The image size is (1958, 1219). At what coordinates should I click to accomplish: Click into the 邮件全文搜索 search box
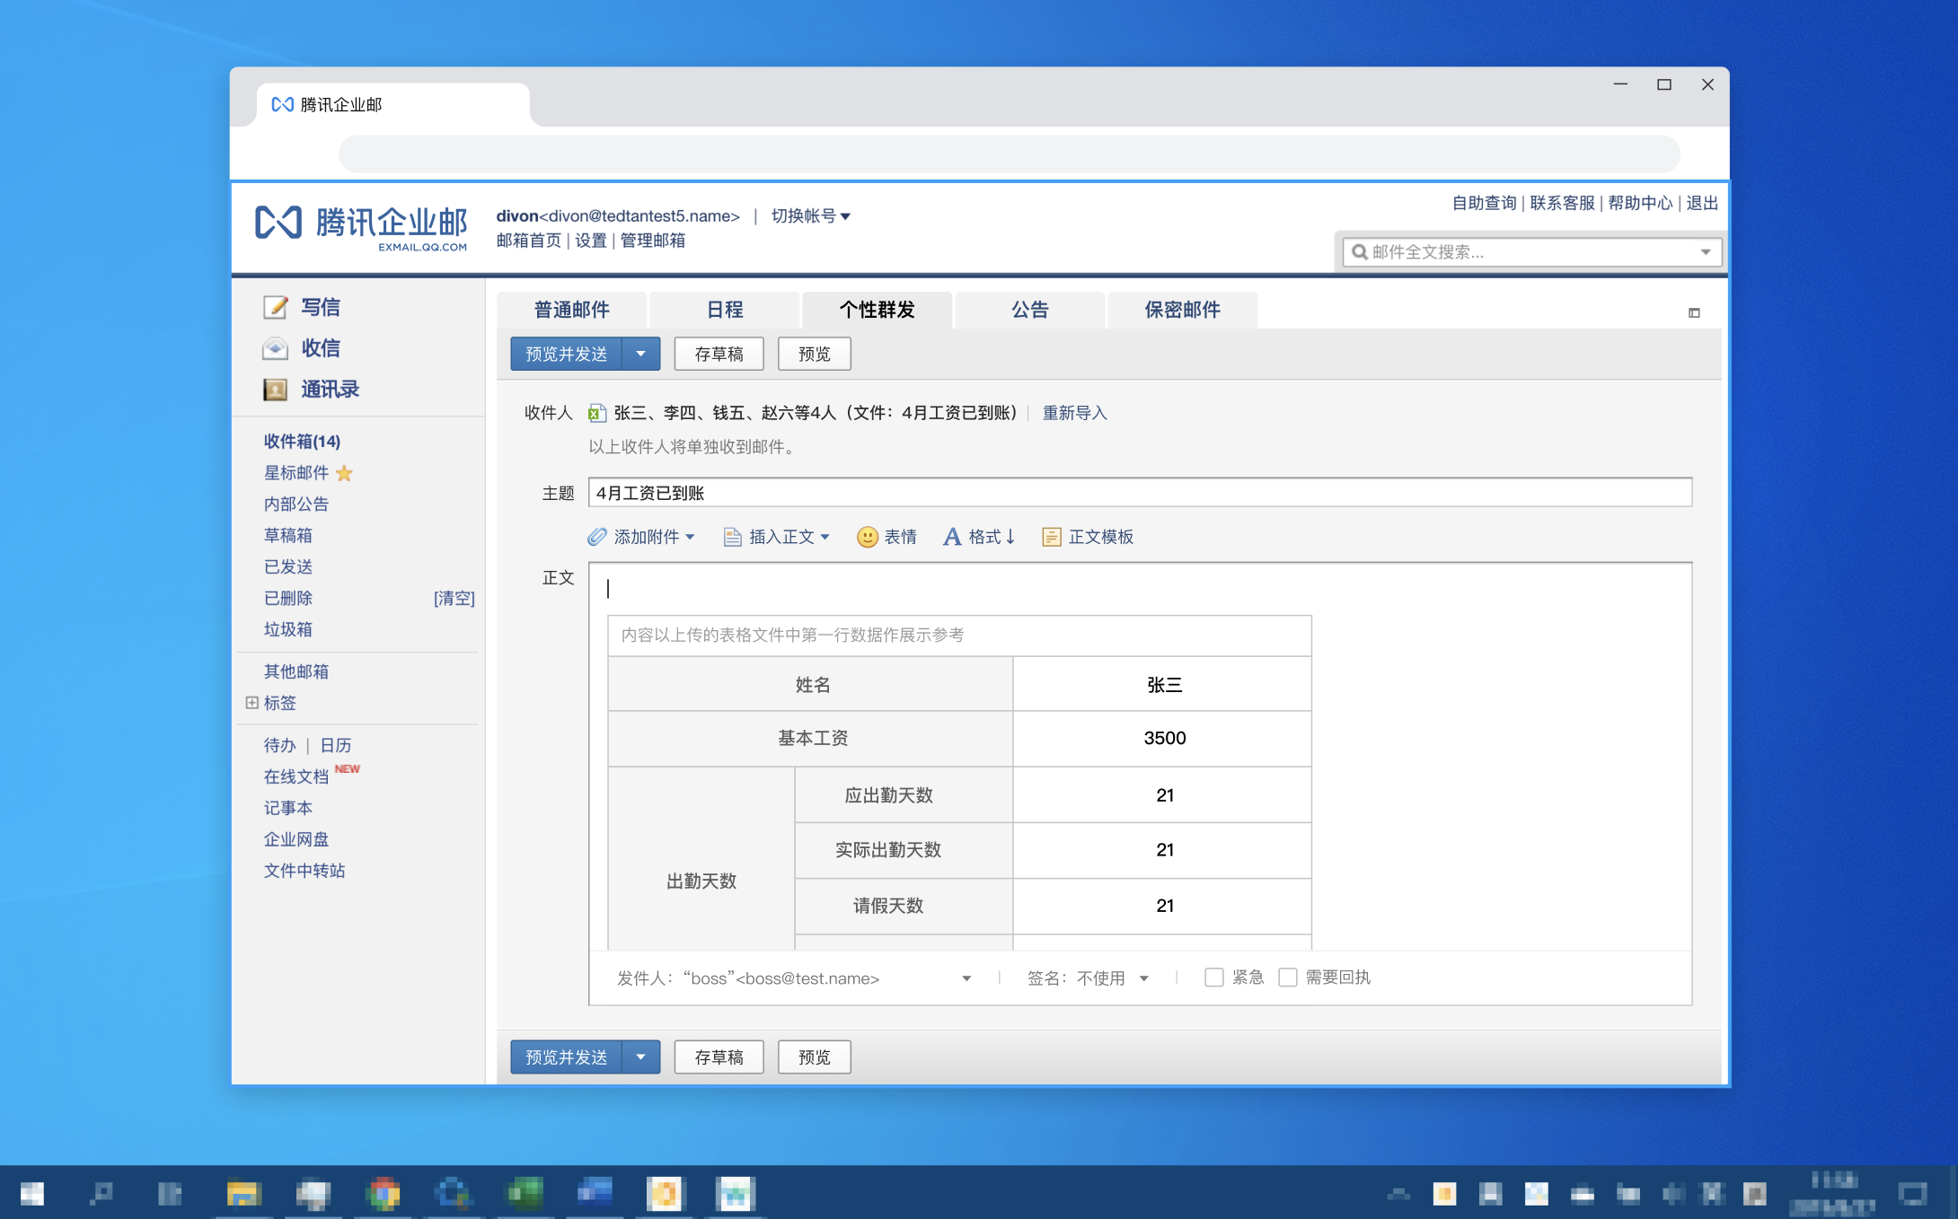[x=1531, y=252]
